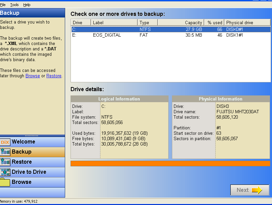Click the DiX logo next to Welcome
This screenshot has width=272, height=205.
tap(6, 141)
